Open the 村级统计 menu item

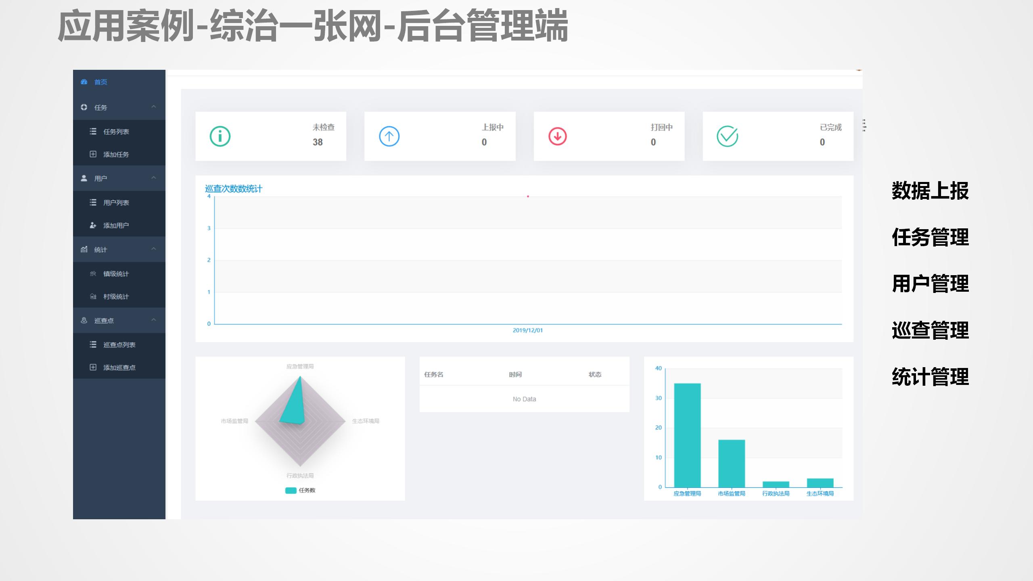point(117,297)
